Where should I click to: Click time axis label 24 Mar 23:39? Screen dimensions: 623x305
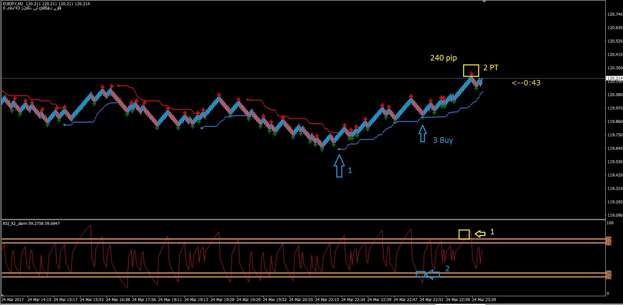(484, 300)
